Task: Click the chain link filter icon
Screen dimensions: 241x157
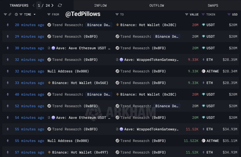Action: point(10,15)
